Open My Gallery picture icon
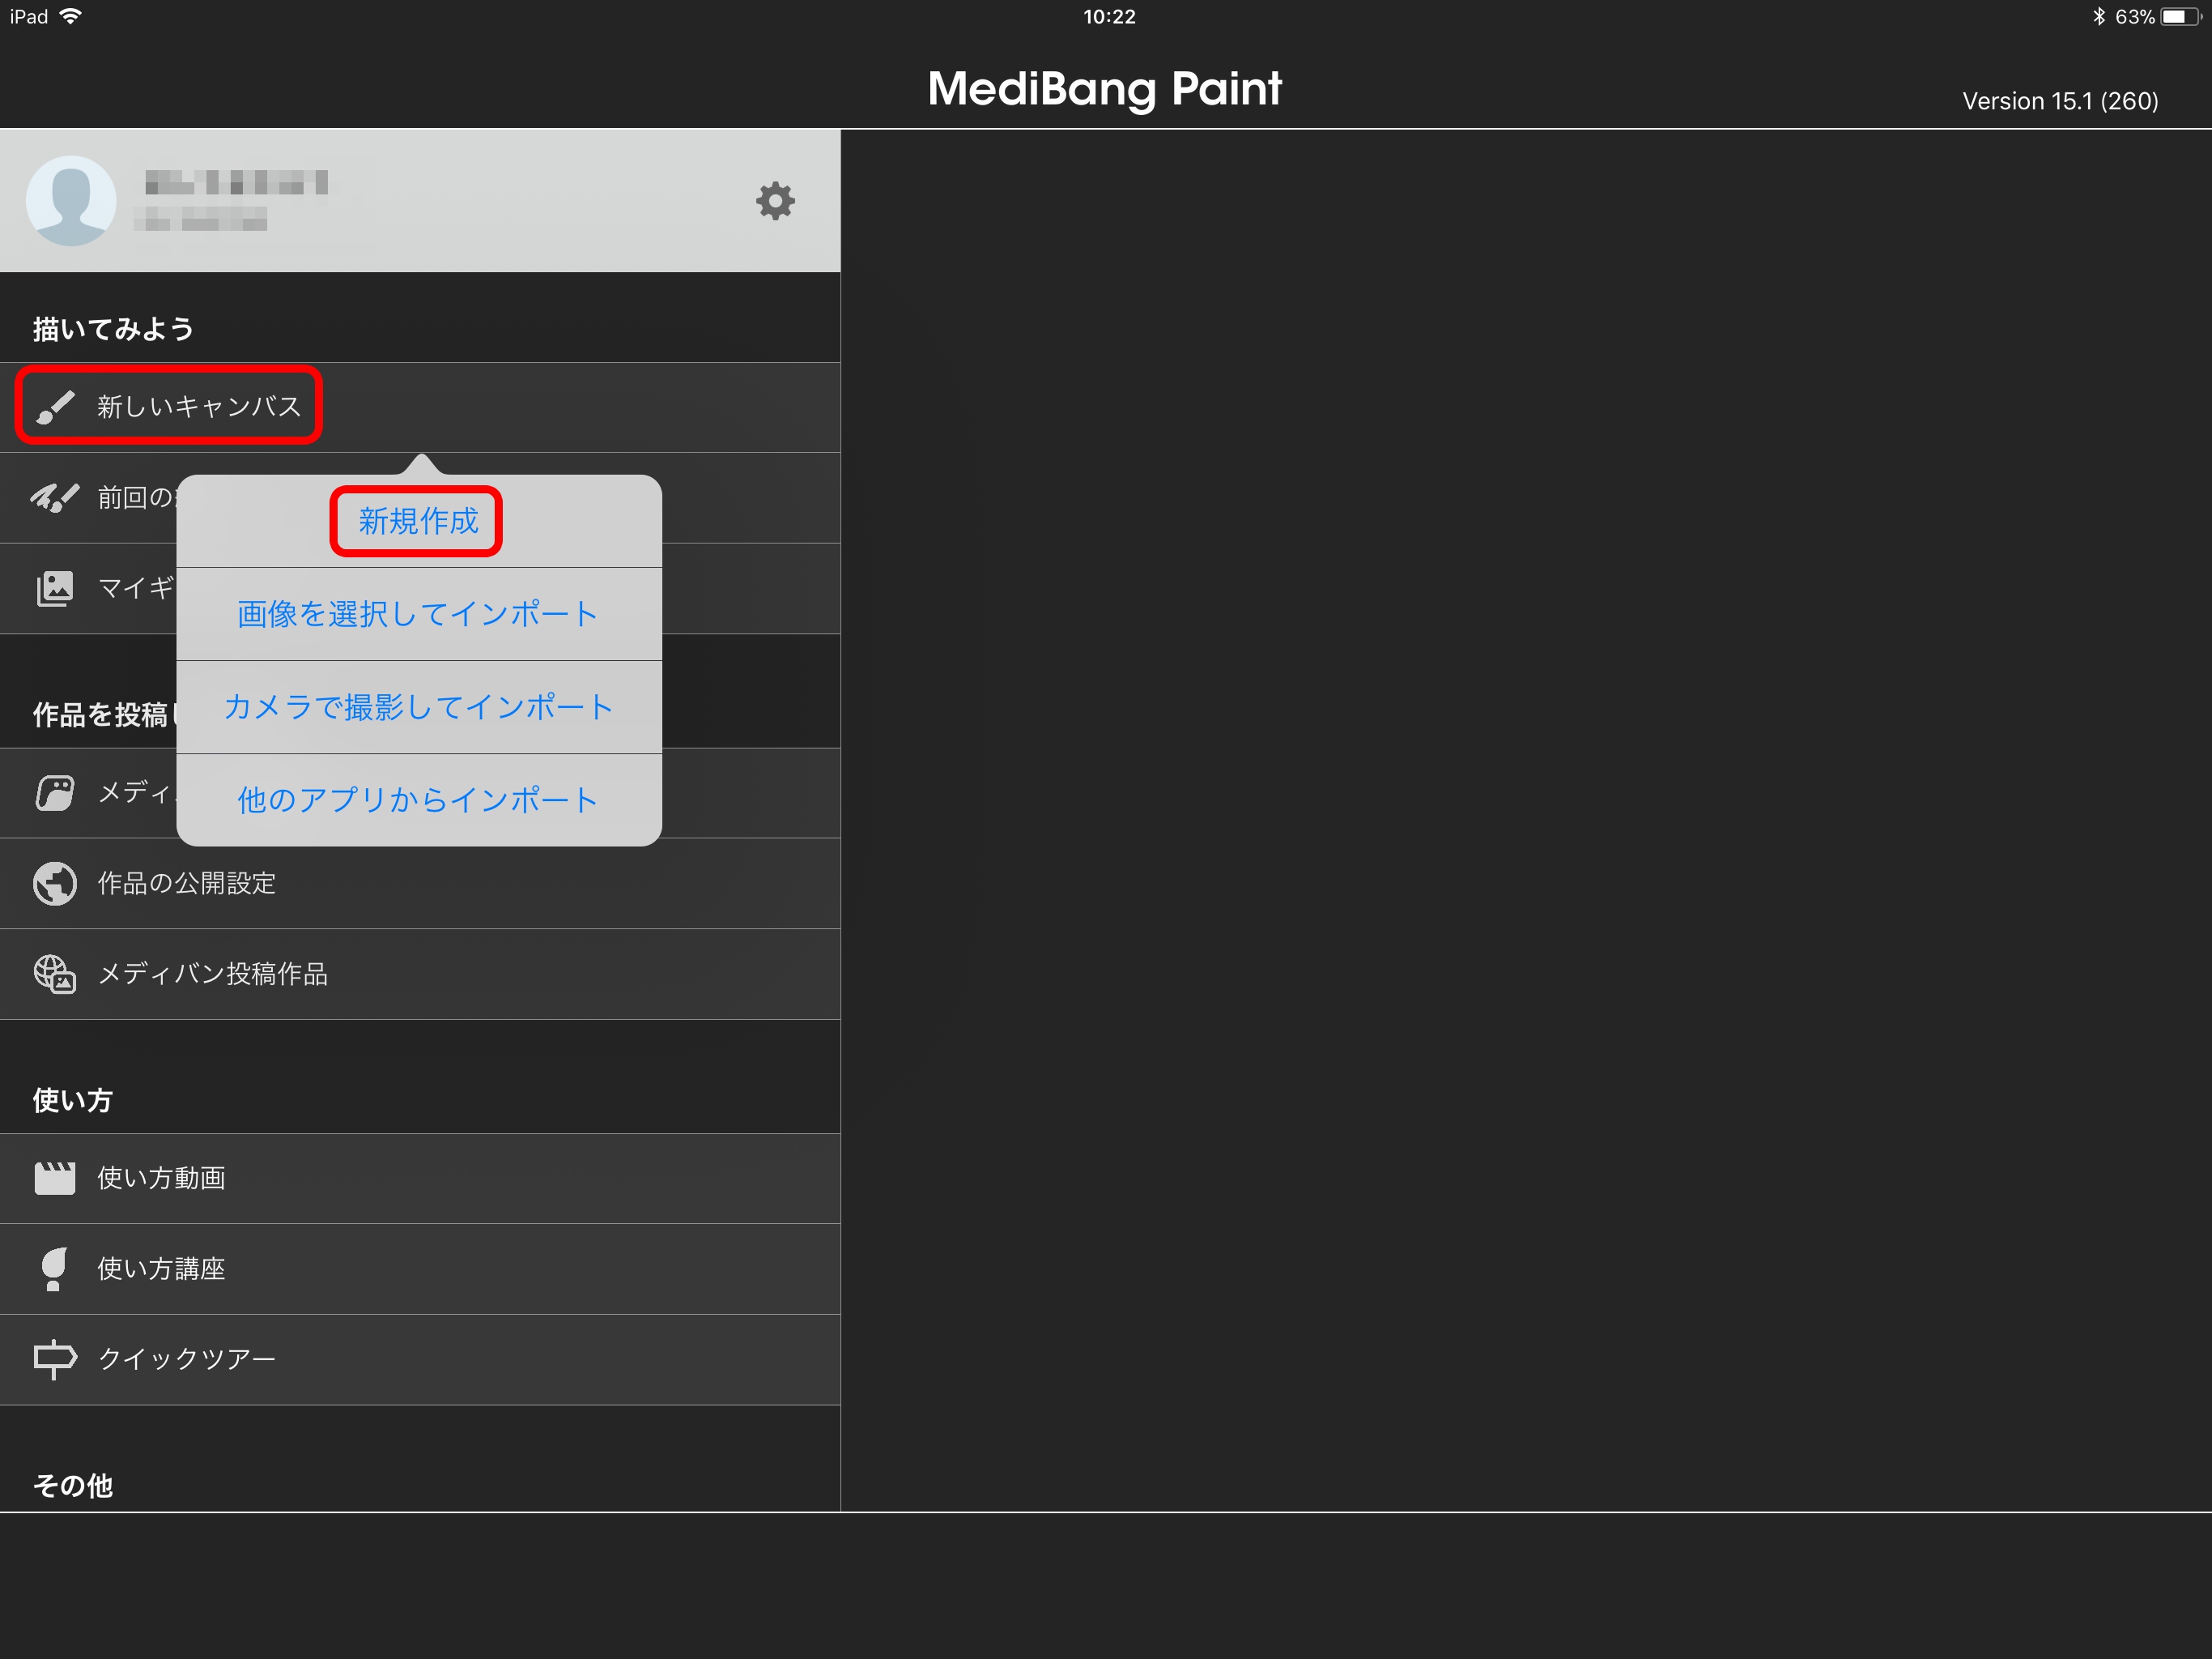This screenshot has width=2212, height=1659. click(55, 588)
